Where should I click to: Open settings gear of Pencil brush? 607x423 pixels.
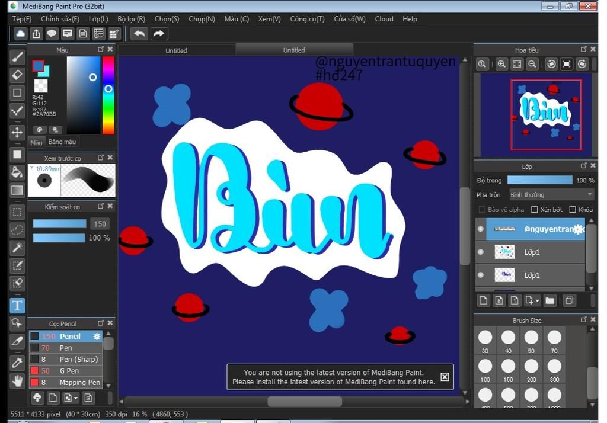(x=97, y=337)
